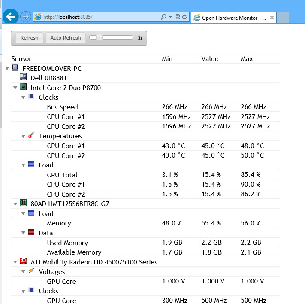
Task: Collapse the ATI Mobility Radeon HD node
Action: (x=15, y=262)
